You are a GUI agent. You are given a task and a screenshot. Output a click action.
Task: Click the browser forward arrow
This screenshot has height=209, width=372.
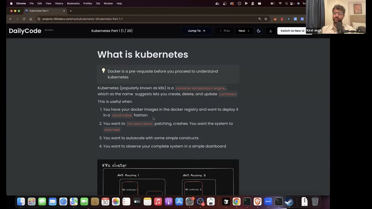pyautogui.click(x=17, y=19)
